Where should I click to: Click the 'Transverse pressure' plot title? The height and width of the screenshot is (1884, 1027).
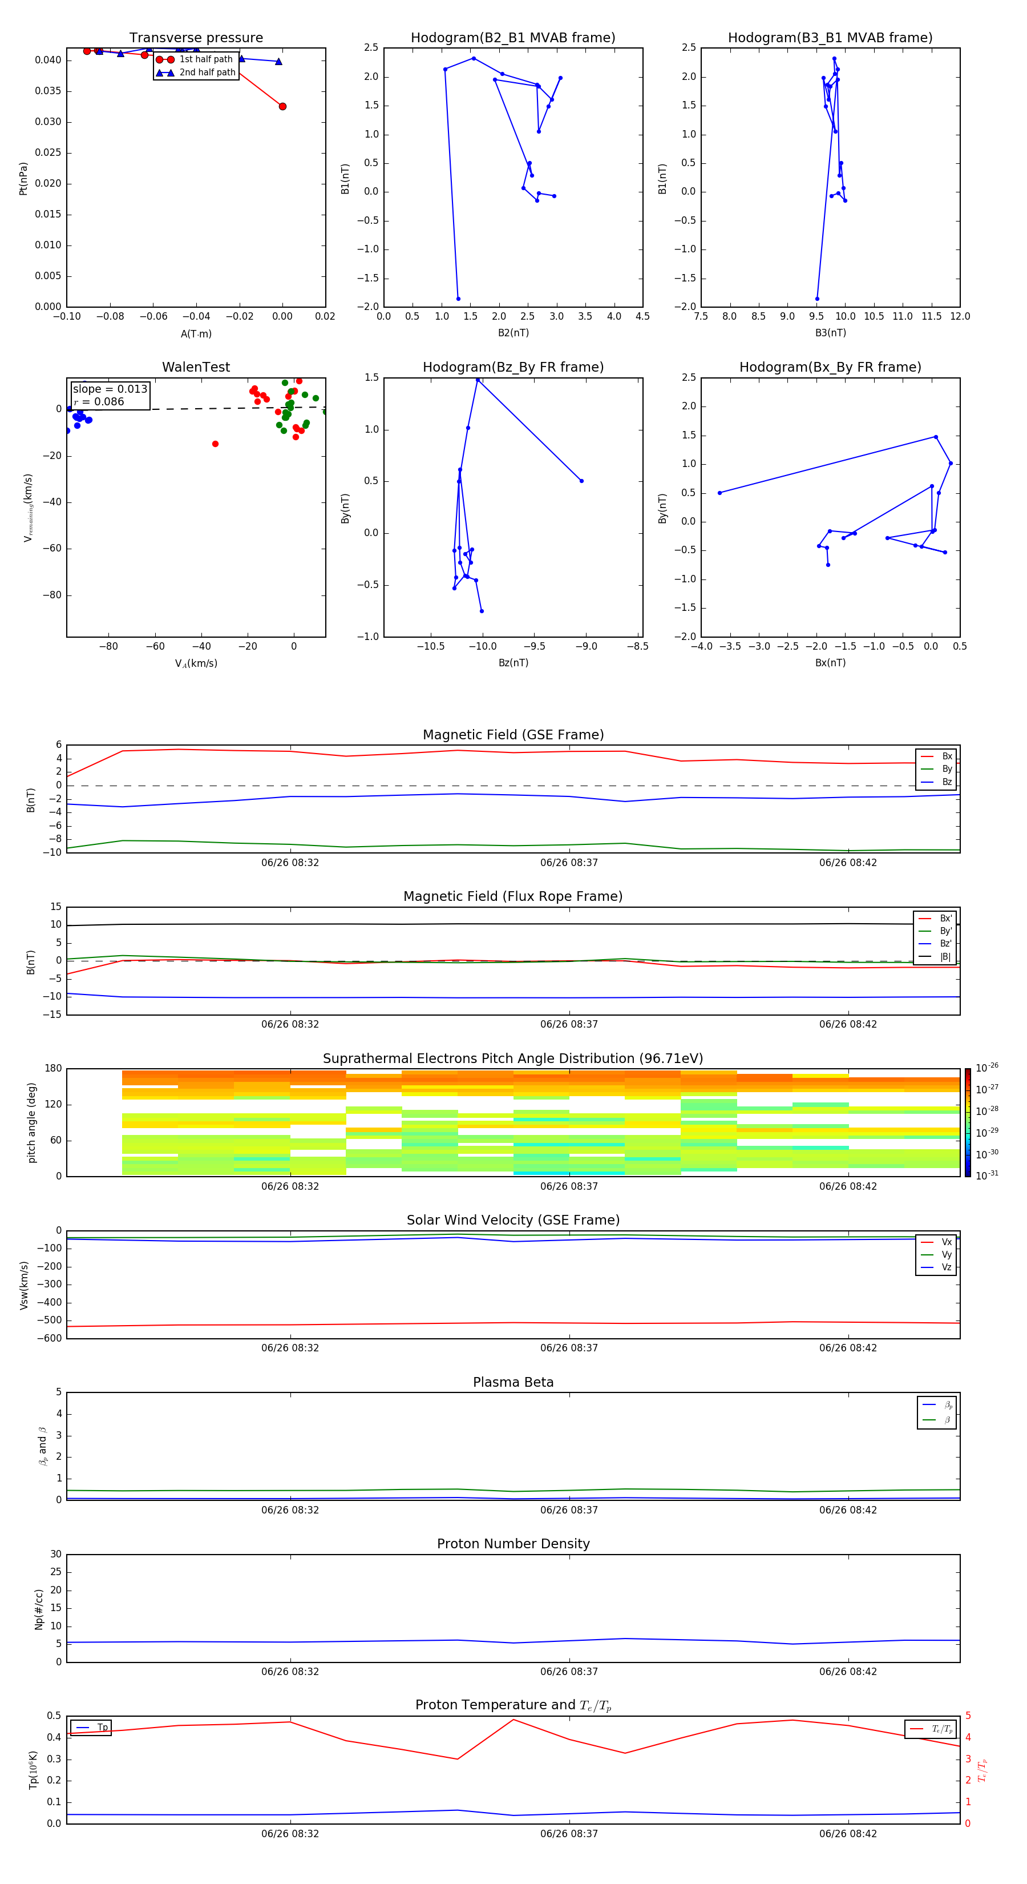point(196,37)
